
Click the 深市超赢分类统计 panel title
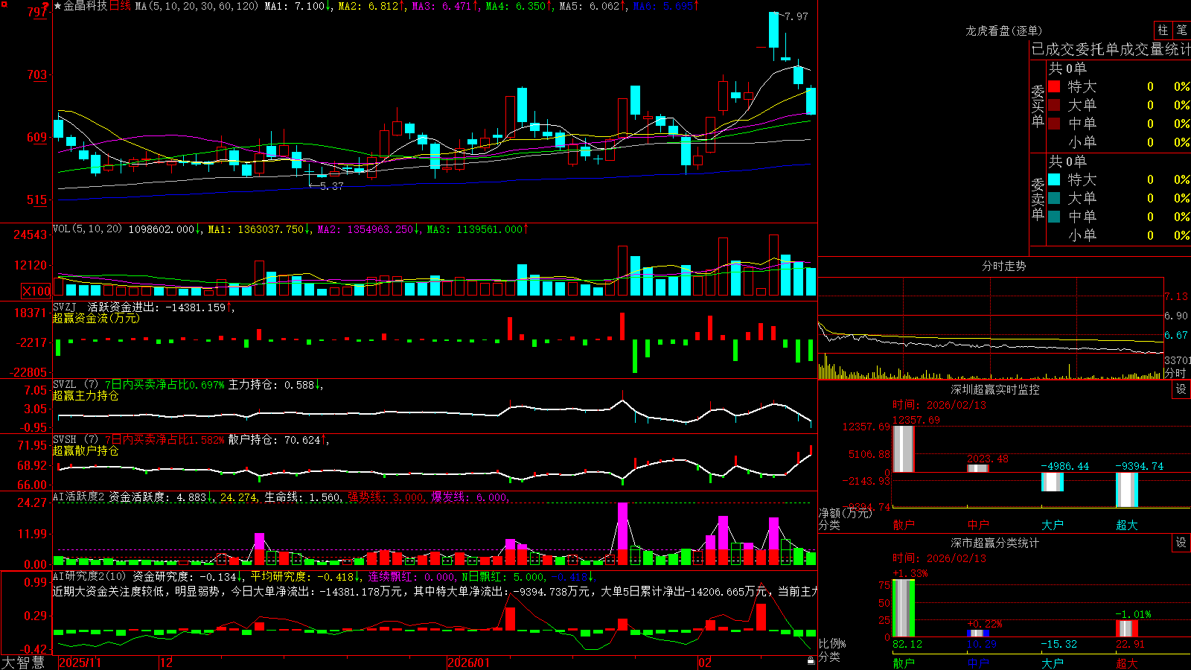tap(994, 543)
